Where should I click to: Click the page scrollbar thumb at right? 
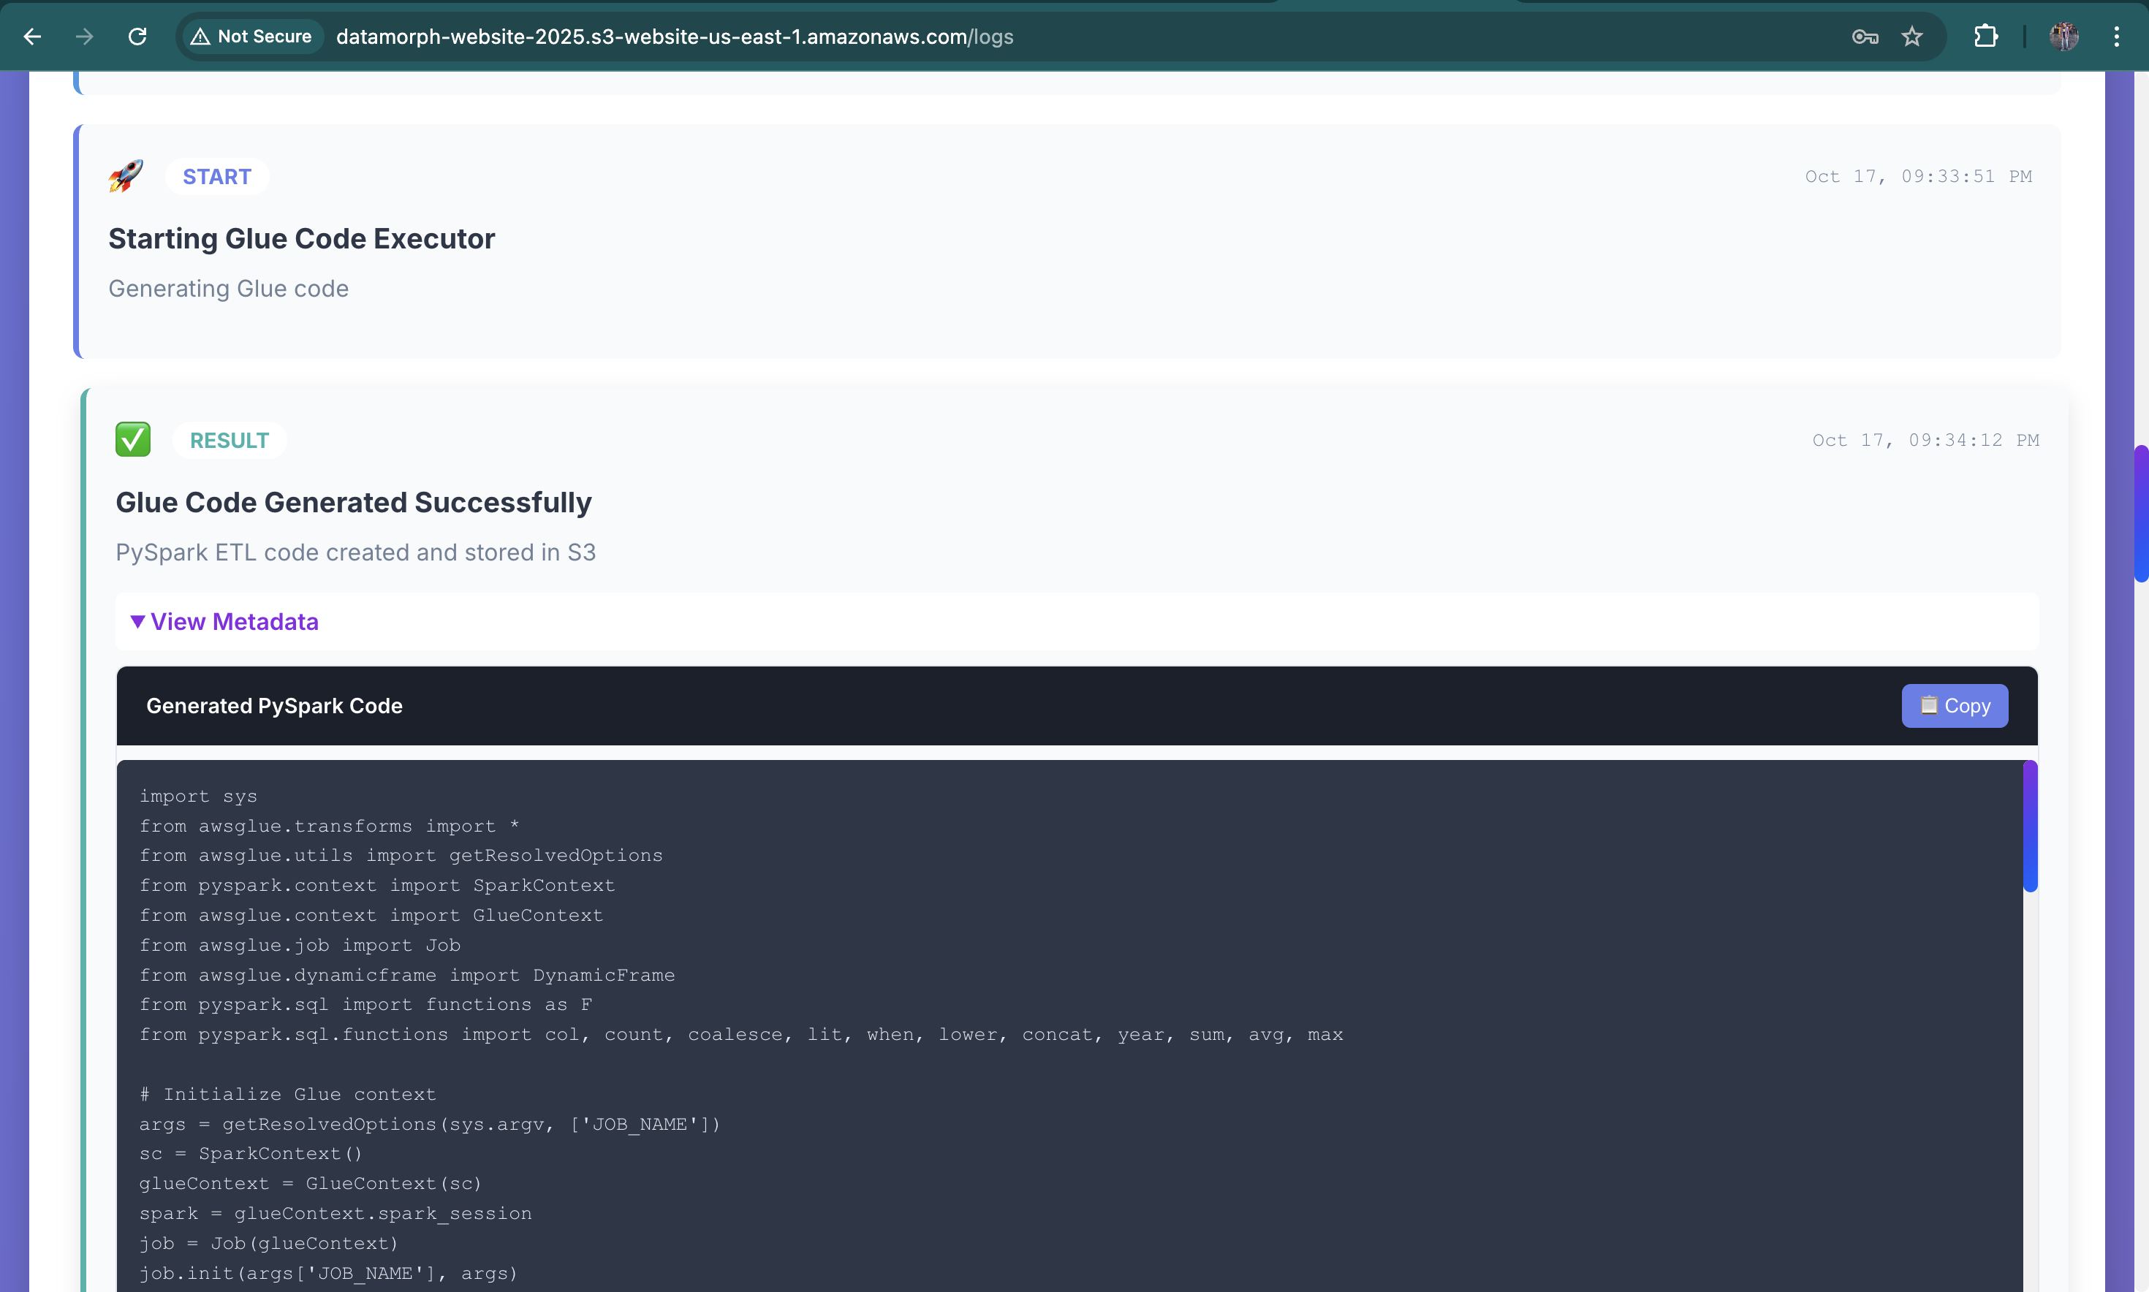[x=2140, y=514]
